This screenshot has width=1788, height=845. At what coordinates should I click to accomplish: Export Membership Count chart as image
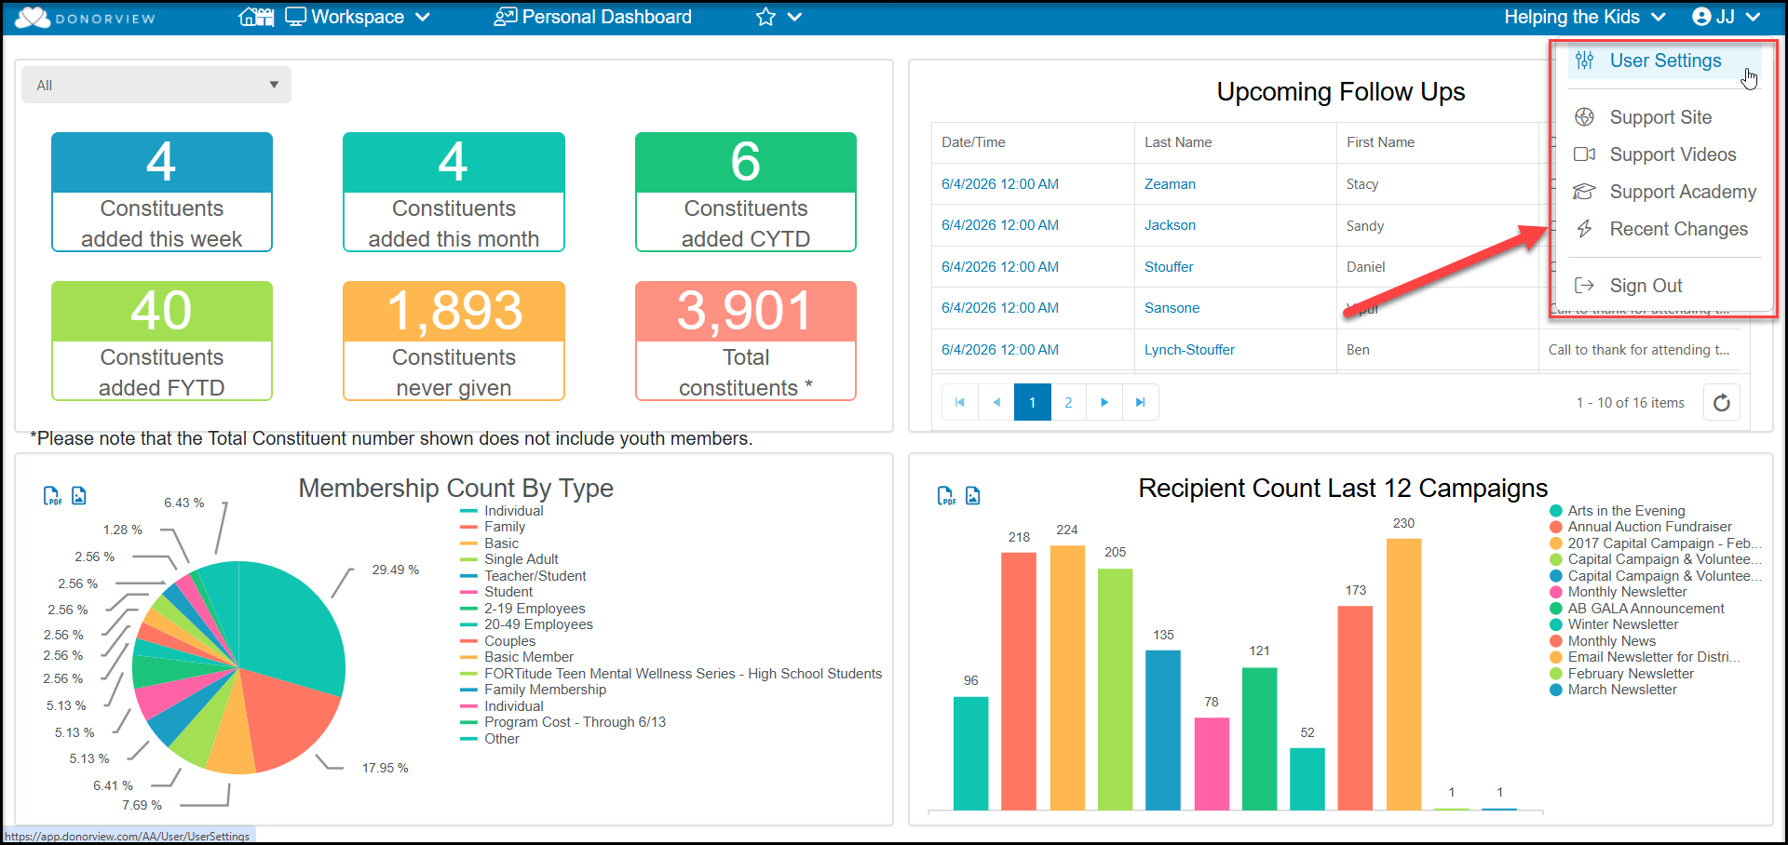[x=79, y=496]
